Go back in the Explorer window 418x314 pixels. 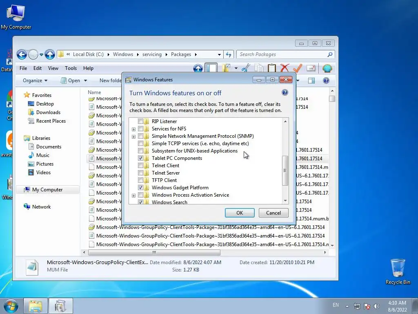coord(22,54)
